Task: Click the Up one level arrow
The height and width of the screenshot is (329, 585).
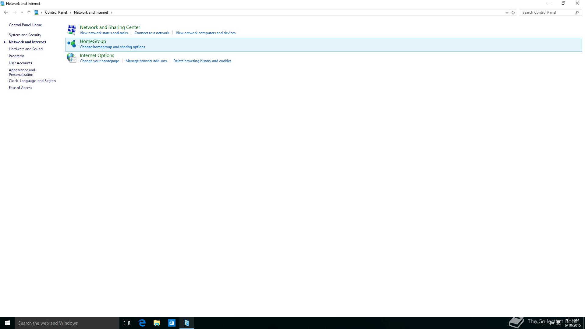Action: [x=29, y=12]
